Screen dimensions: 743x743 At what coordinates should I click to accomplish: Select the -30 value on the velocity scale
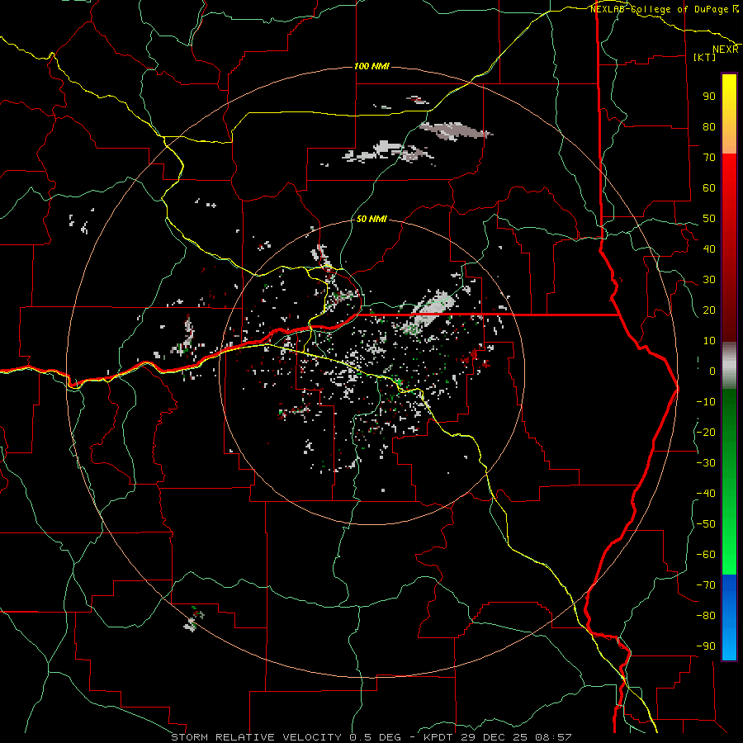click(706, 463)
